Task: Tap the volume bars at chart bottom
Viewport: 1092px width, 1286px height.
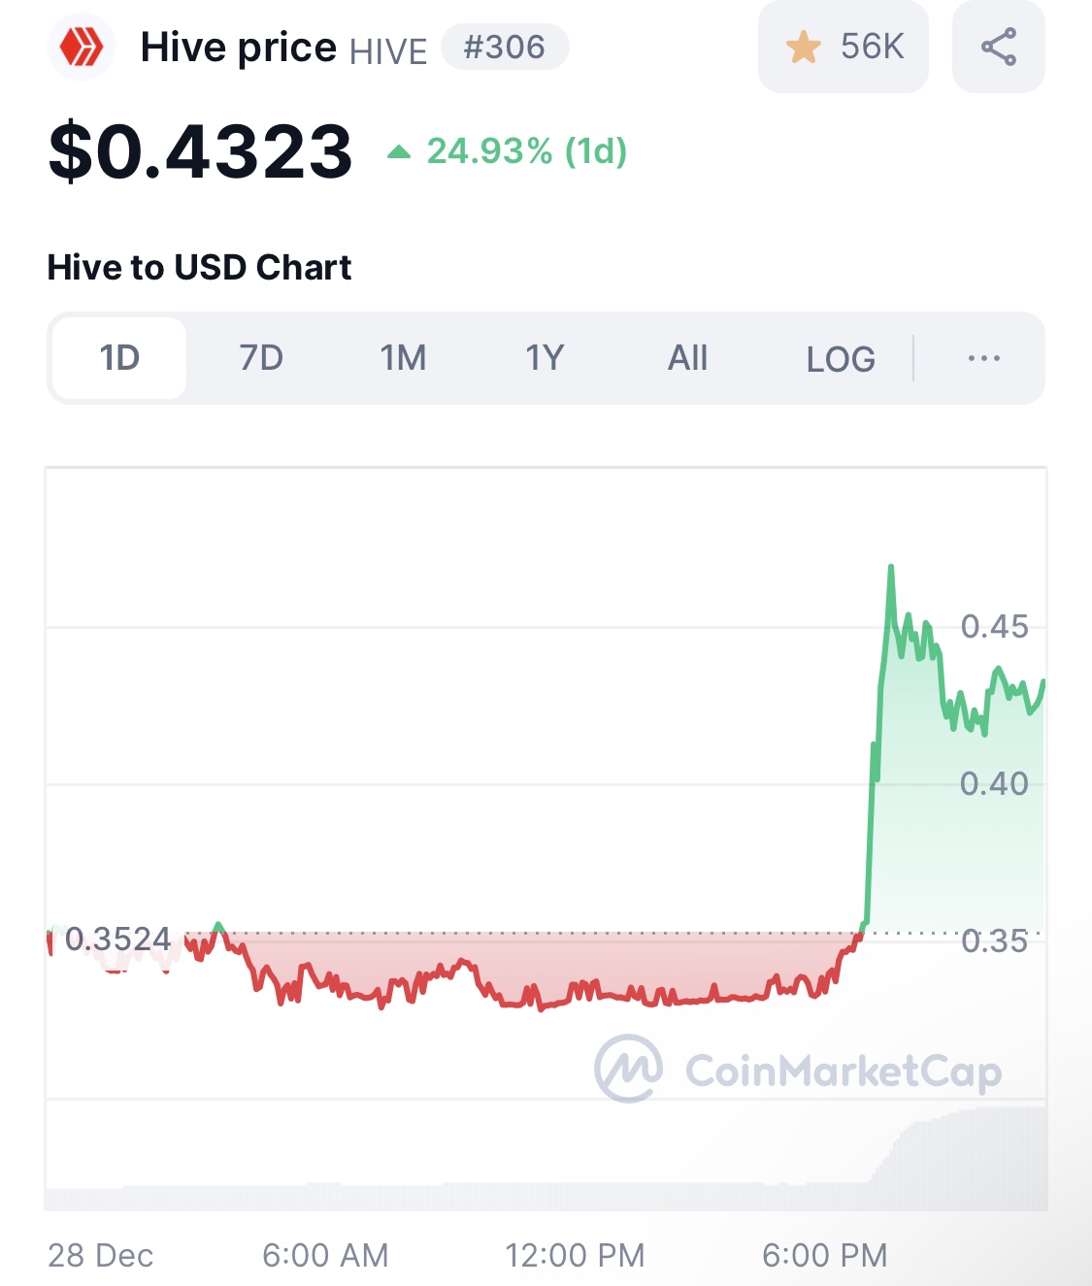Action: (546, 1160)
